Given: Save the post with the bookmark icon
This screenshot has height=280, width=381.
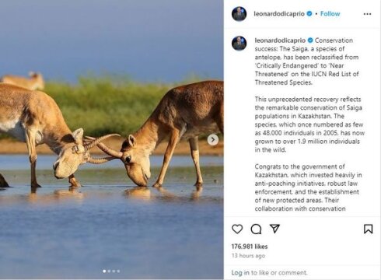Looking at the screenshot, I should [x=368, y=229].
